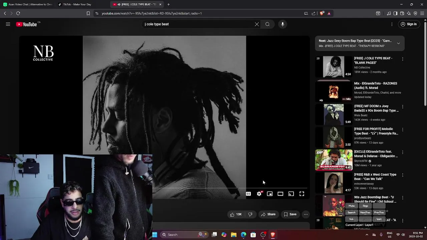Open the YouTube hamburger guide menu
The width and height of the screenshot is (427, 240).
[x=8, y=24]
